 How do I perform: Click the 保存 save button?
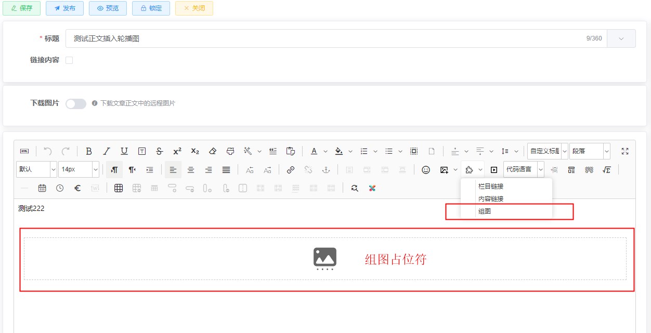coord(22,8)
